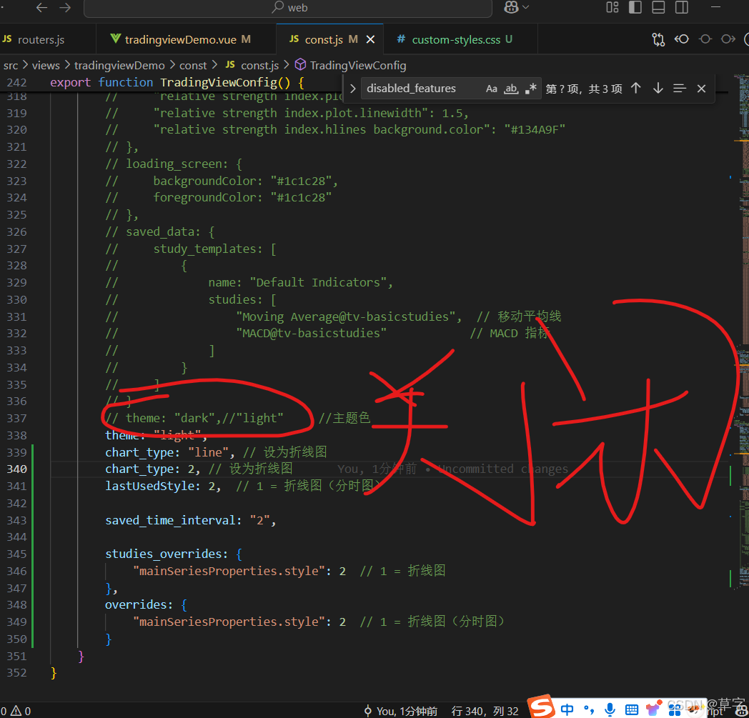Click line number 340 in the gutter

point(16,469)
